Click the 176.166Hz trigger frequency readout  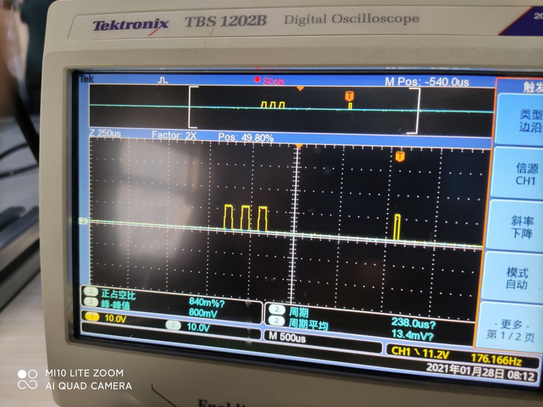[496, 360]
